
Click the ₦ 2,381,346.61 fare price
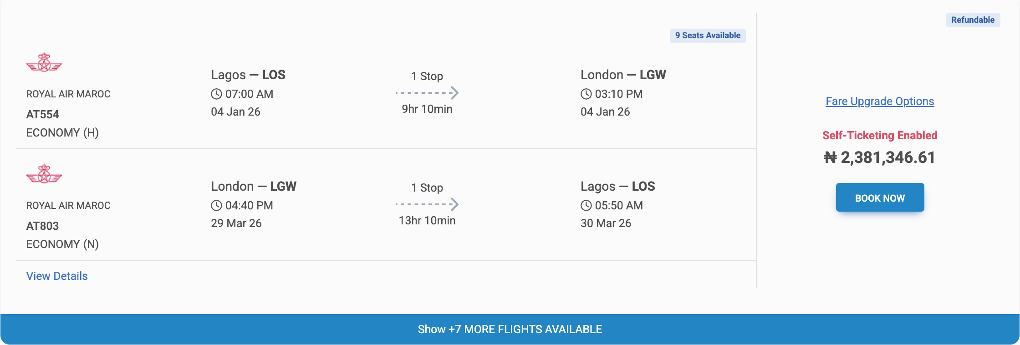tap(880, 157)
